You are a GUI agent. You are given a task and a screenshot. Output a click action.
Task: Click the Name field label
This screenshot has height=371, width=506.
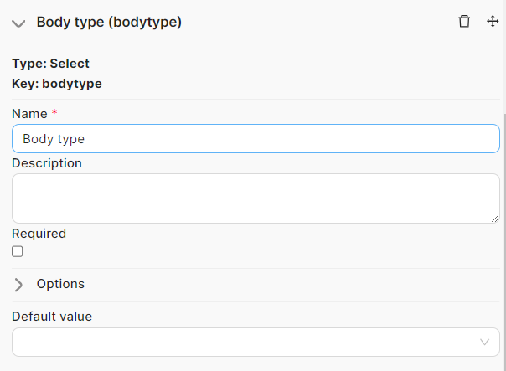click(29, 113)
